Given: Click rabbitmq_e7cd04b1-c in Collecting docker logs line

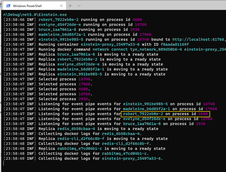Looking at the screenshot, I should pos(125,154).
